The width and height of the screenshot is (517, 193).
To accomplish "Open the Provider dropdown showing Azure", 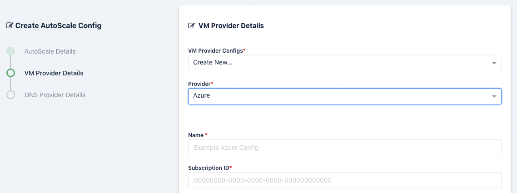I will 336,96.
